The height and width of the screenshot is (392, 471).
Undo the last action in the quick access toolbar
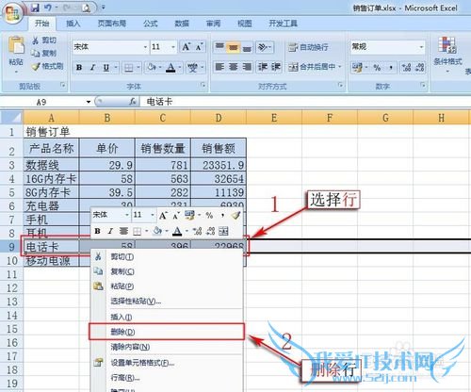point(48,8)
